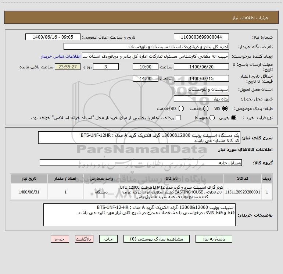Select the متوسط purchase type radio

[212, 118]
